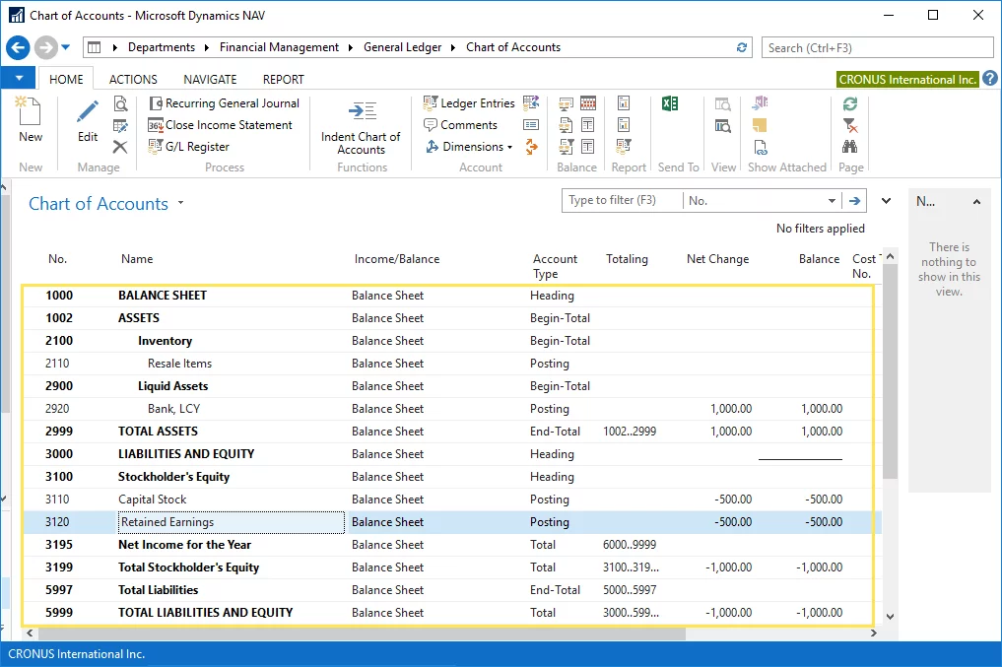Open the filter field selector dropdown
Viewport: 1002px width, 667px height.
pos(833,201)
